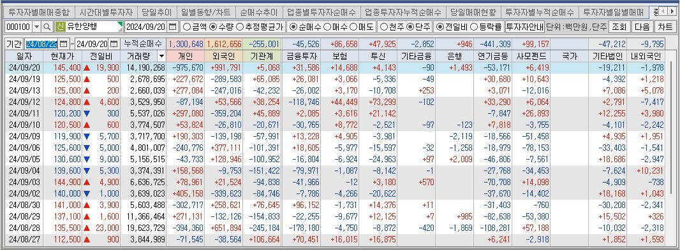Select the 24/09/20 row date cell
Viewport: 680px width, 250px height.
point(24,67)
